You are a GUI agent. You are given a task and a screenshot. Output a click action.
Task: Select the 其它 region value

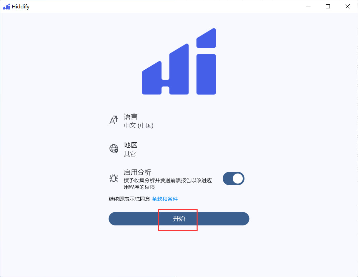(x=130, y=154)
